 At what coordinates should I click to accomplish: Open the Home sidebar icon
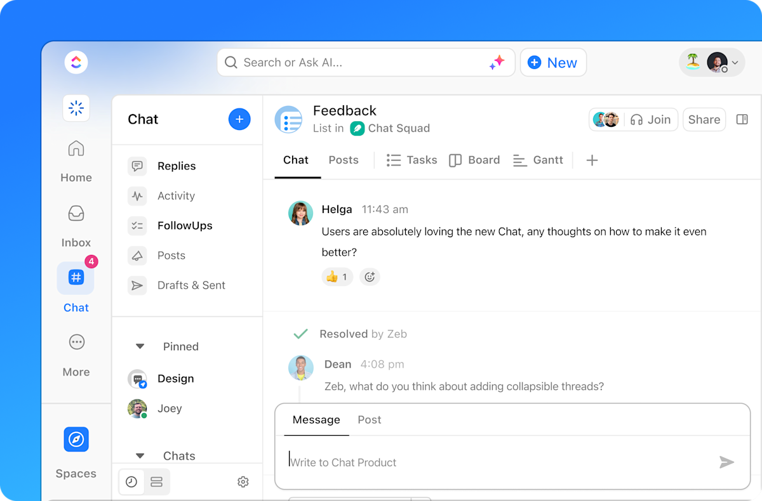point(76,149)
